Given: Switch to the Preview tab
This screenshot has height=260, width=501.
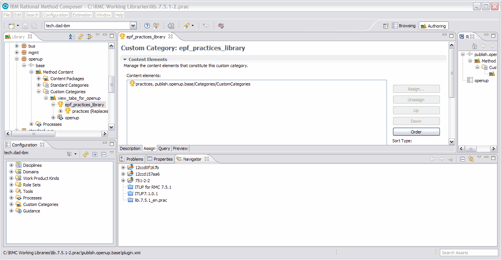Looking at the screenshot, I should 180,148.
